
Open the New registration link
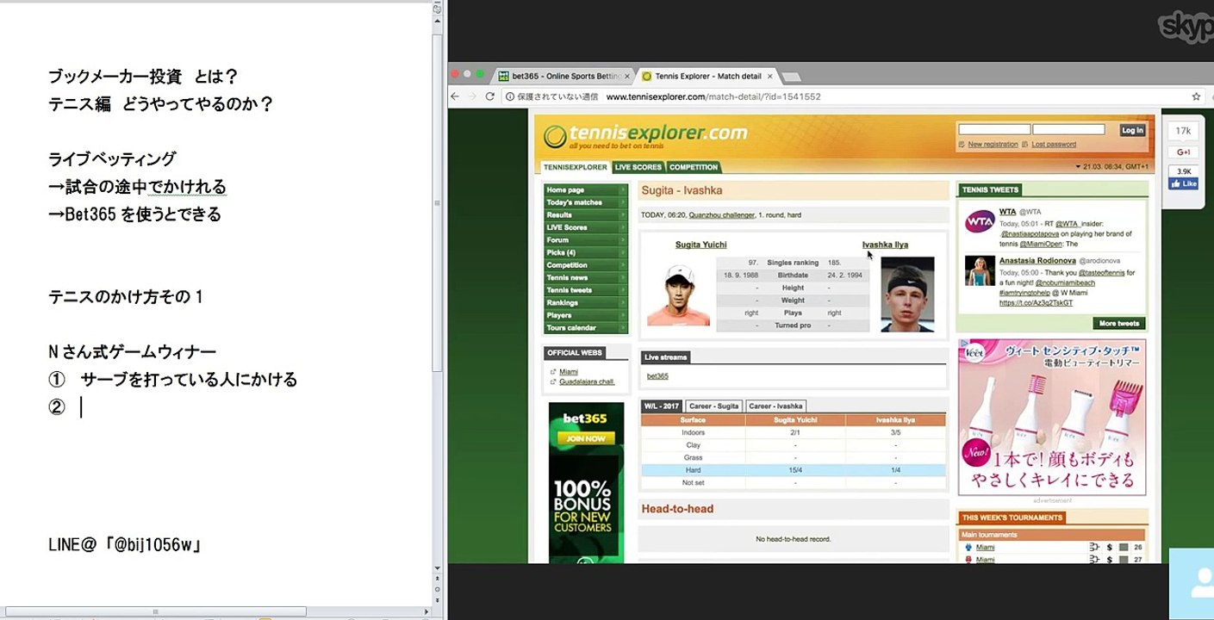tap(993, 145)
